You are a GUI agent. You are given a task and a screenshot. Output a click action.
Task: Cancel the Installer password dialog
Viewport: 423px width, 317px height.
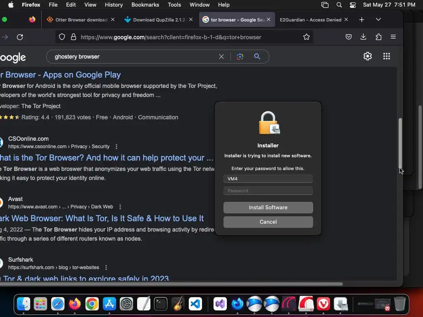(x=268, y=222)
